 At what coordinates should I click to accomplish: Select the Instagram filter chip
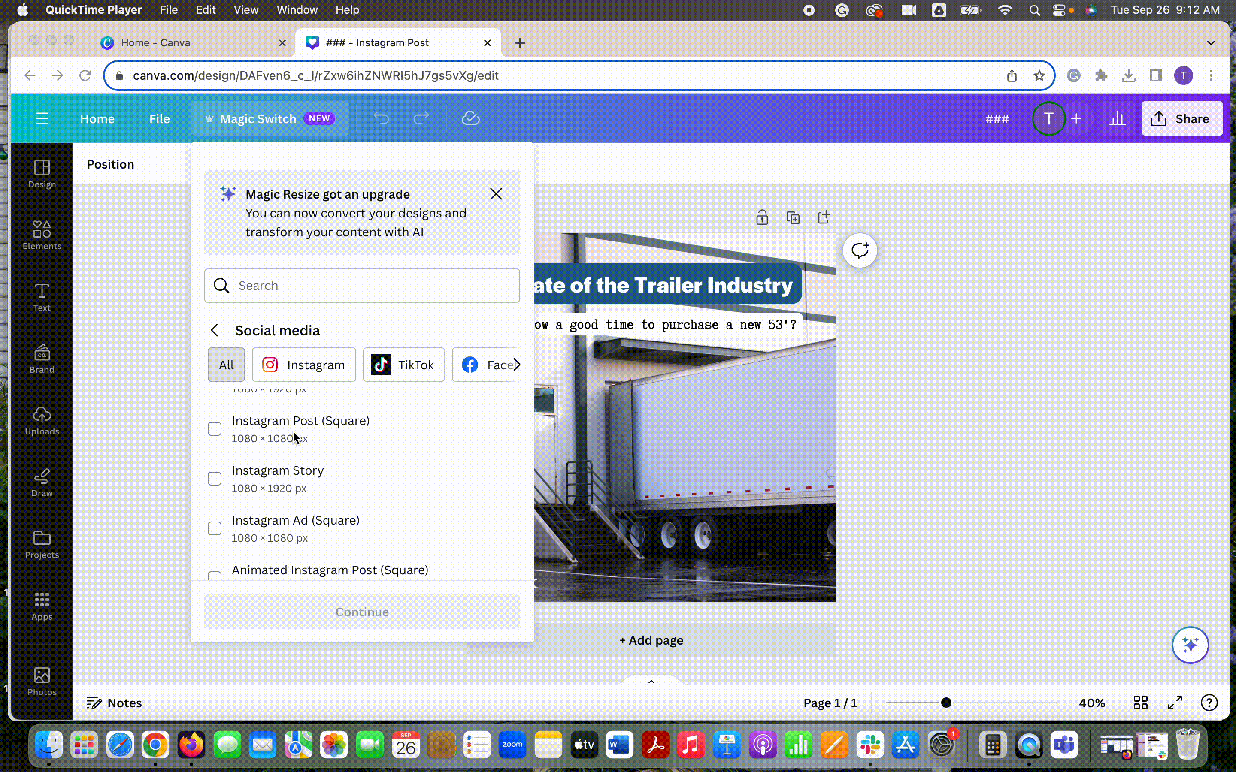click(x=304, y=365)
